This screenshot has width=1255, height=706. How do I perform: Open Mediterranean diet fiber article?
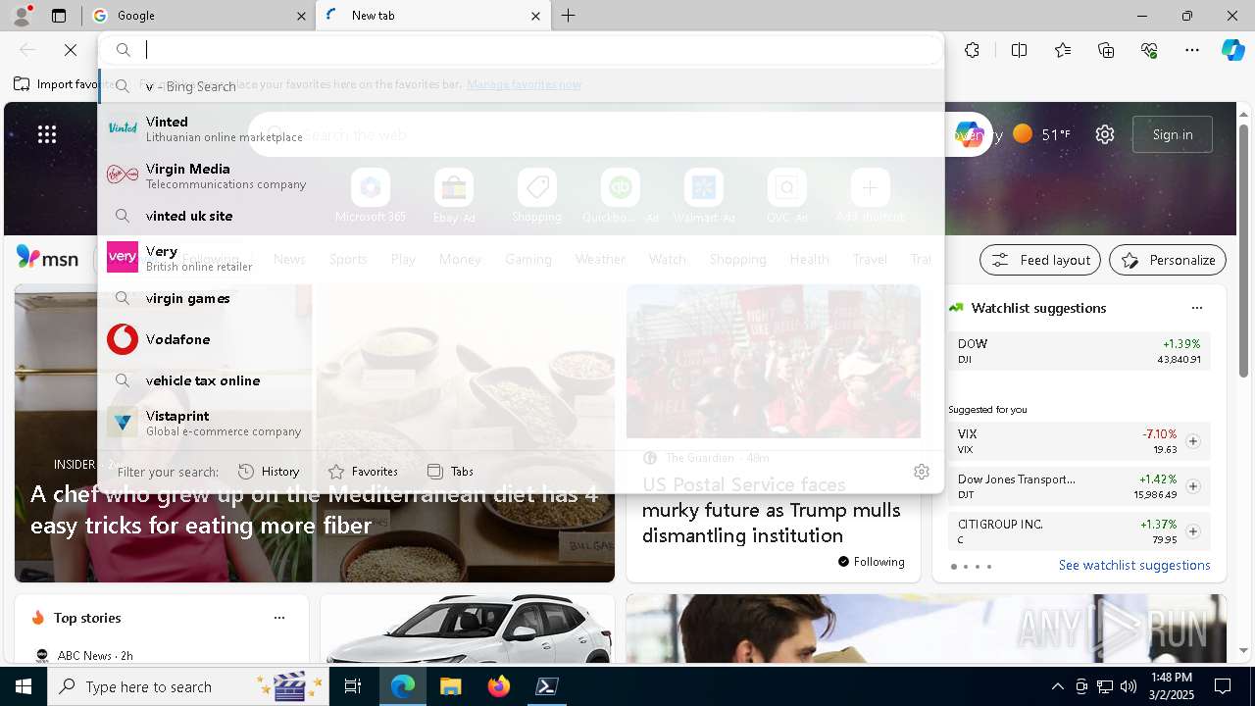click(x=314, y=509)
